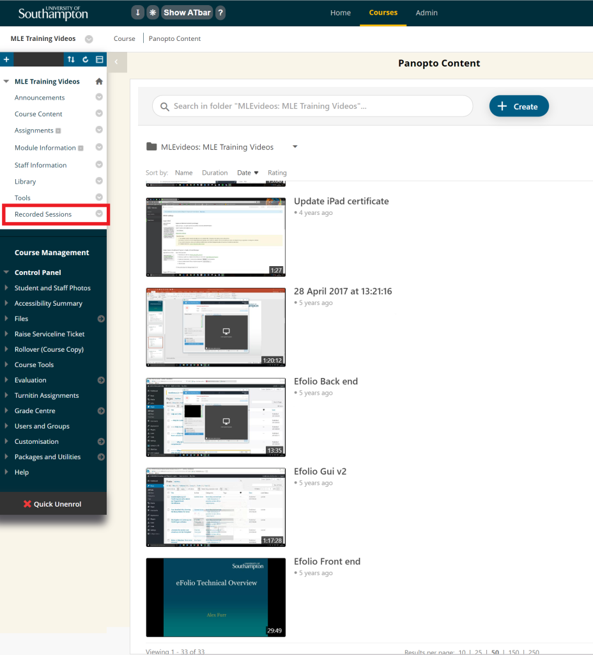This screenshot has width=593, height=655.
Task: Open Raise Serviceline Ticket link
Action: [x=49, y=334]
